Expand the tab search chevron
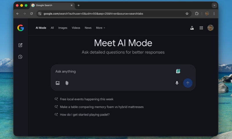The image size is (232, 139). pos(214,5)
